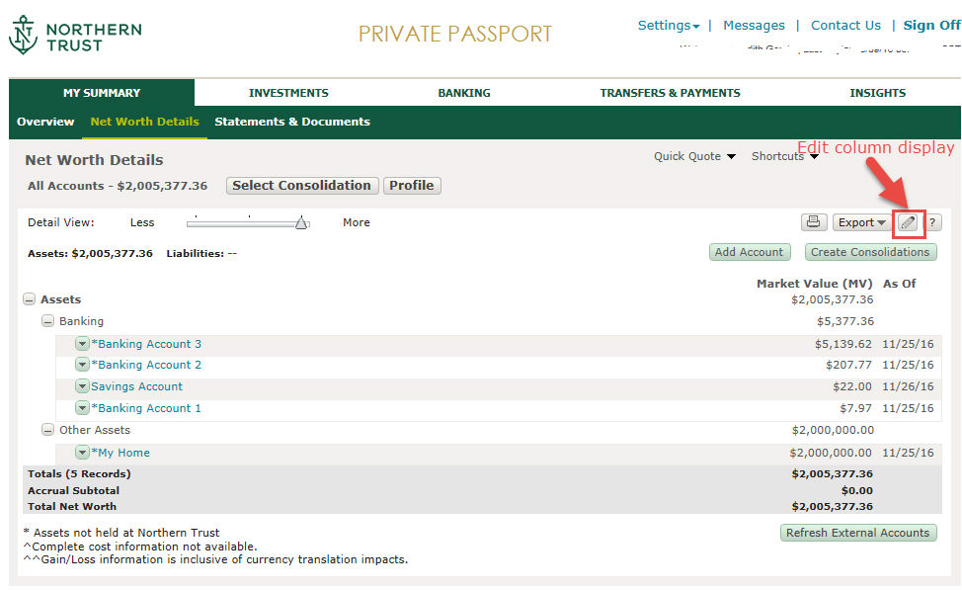The width and height of the screenshot is (962, 590).
Task: Select the Net Worth Details subtab
Action: (145, 122)
